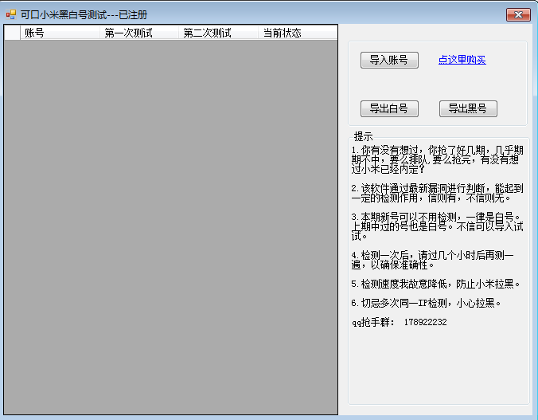Close the 可口小米黑白号测试 window
538x420 pixels.
(x=518, y=15)
